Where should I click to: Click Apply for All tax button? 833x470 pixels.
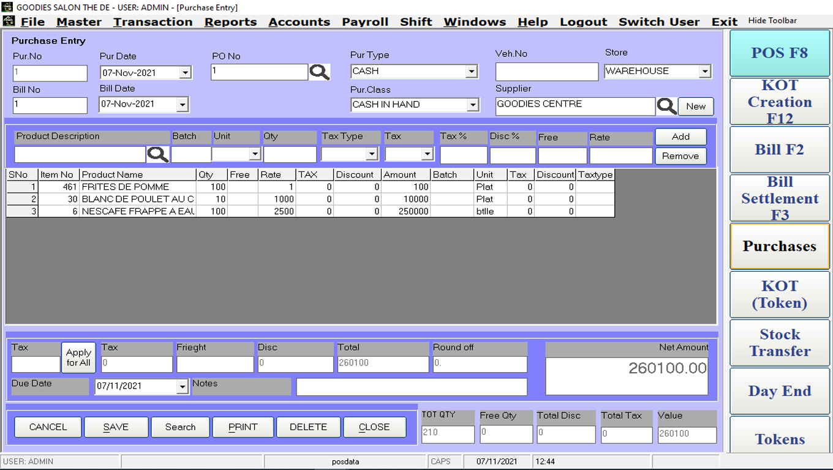pyautogui.click(x=78, y=357)
